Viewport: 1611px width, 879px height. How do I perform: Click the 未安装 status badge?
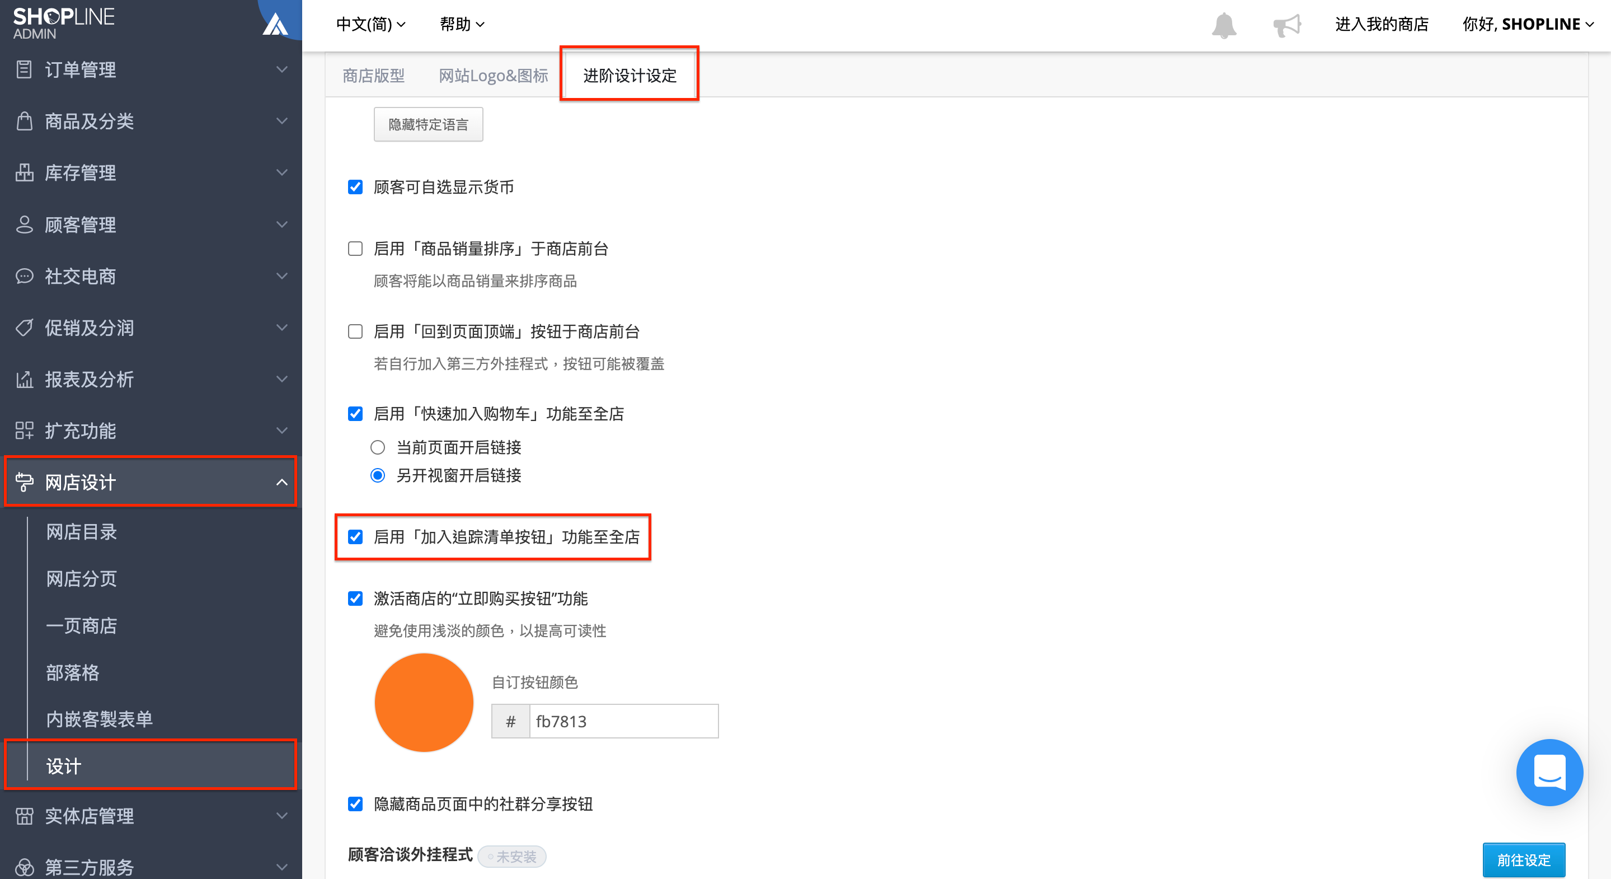pyautogui.click(x=512, y=857)
